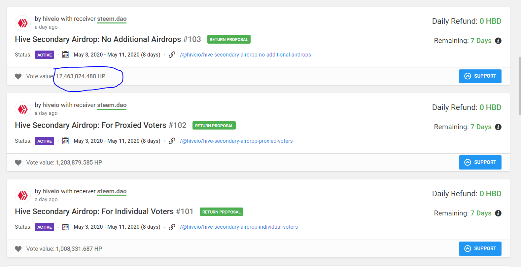The image size is (521, 267).
Task: Click info icon beside Remaining on #102
Action: coord(498,127)
